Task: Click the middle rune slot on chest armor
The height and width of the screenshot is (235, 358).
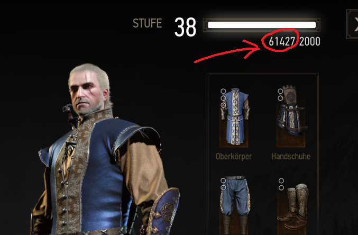Action: [x=223, y=98]
